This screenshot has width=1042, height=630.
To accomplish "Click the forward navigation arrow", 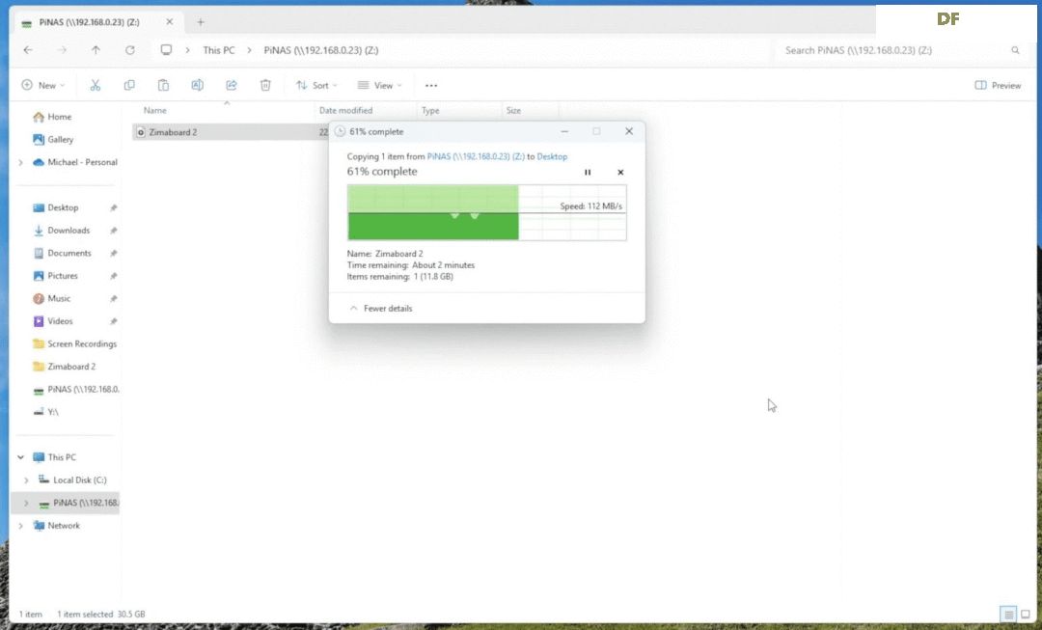I will 62,50.
